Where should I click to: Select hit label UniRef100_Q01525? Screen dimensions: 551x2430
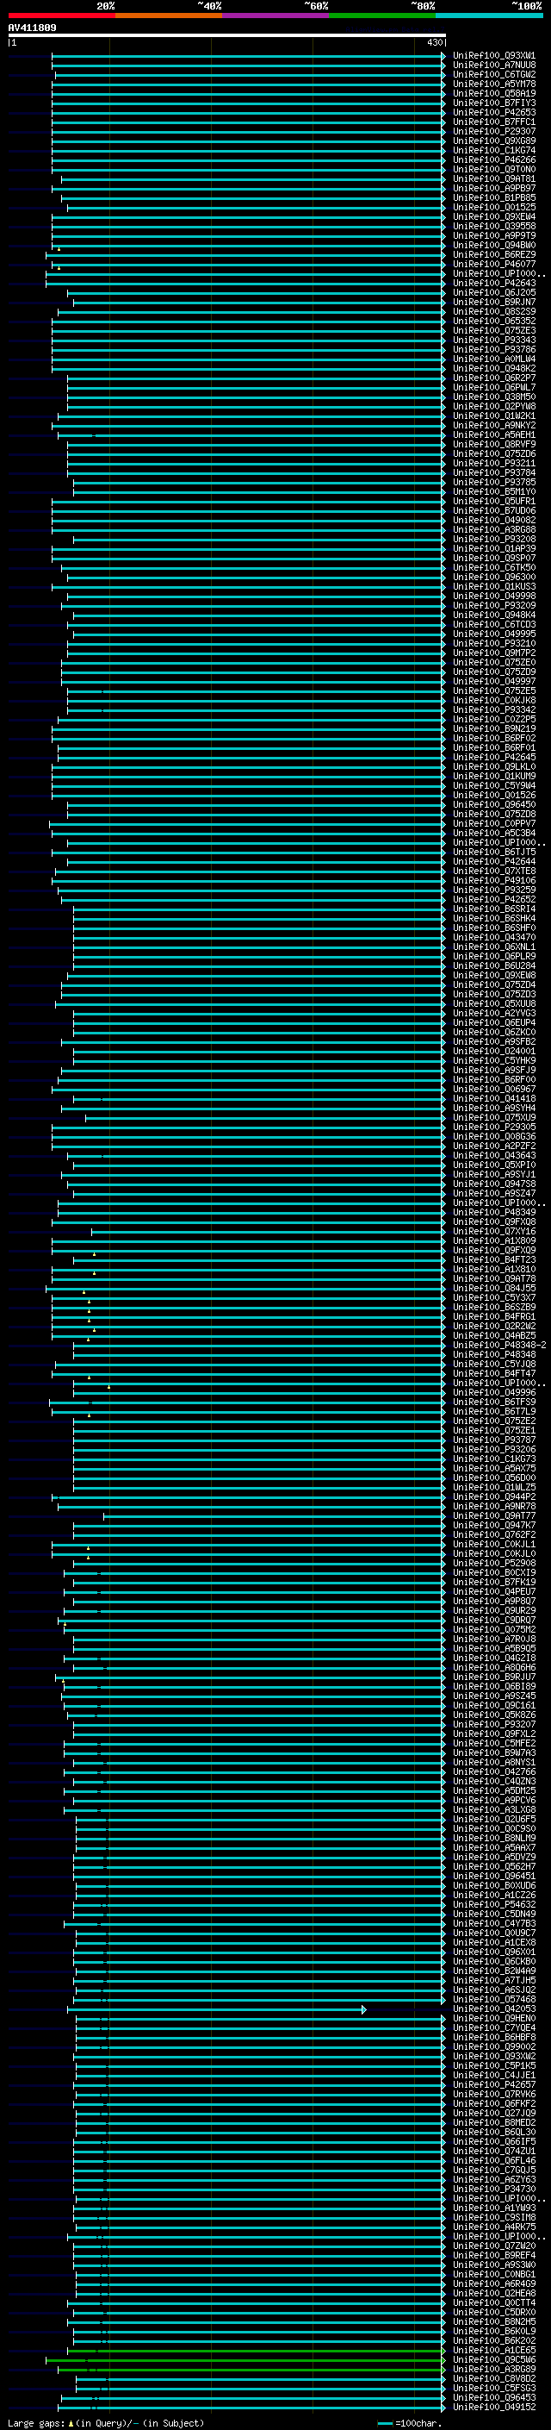click(x=493, y=208)
